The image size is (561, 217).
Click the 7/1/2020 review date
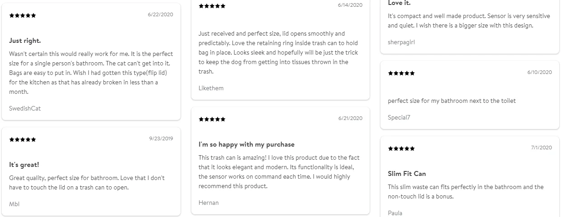point(542,148)
